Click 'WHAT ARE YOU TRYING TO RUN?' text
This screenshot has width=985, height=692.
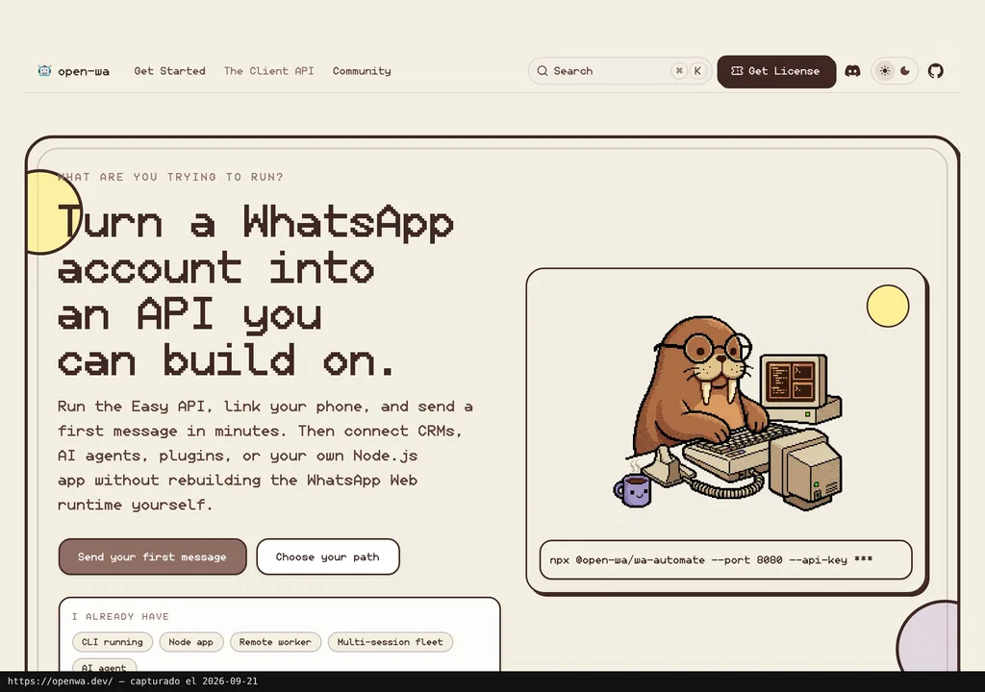[170, 177]
